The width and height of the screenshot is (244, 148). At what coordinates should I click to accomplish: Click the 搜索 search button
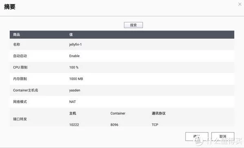133,25
